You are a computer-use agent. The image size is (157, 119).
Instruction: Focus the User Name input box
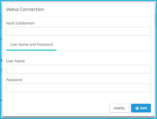click(x=78, y=69)
